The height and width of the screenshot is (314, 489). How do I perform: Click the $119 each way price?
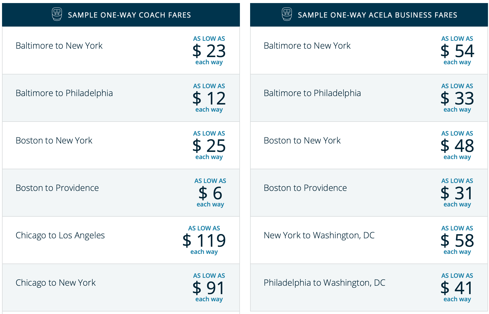point(204,241)
